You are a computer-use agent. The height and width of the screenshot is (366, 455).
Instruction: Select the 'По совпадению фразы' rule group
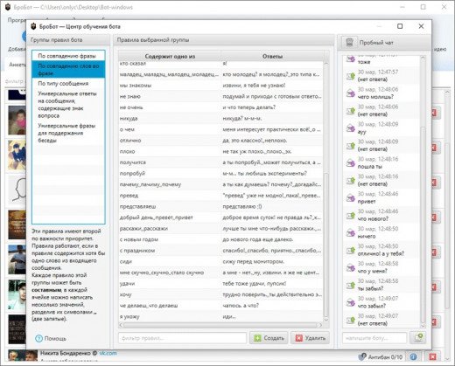(68, 56)
